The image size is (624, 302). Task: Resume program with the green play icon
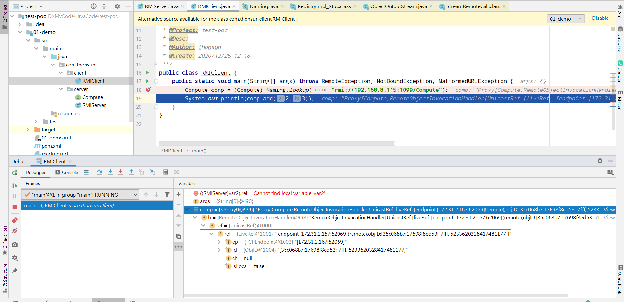15,186
